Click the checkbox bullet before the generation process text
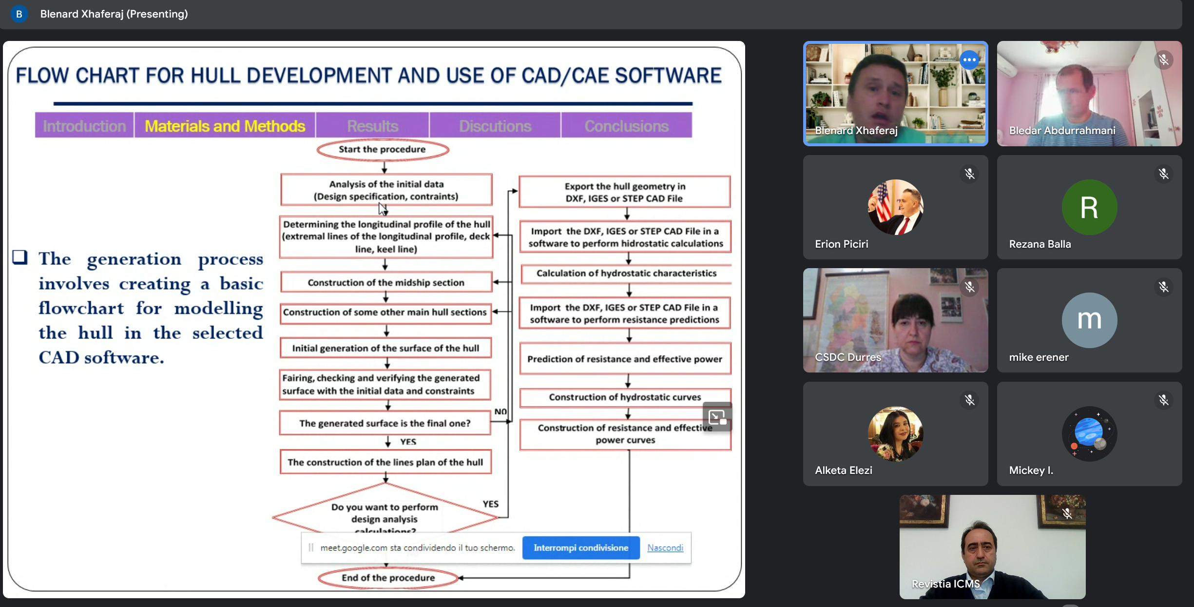 coord(20,257)
